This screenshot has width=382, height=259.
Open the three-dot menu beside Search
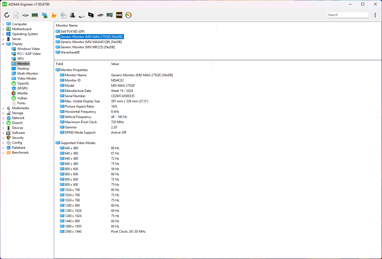pyautogui.click(x=375, y=15)
